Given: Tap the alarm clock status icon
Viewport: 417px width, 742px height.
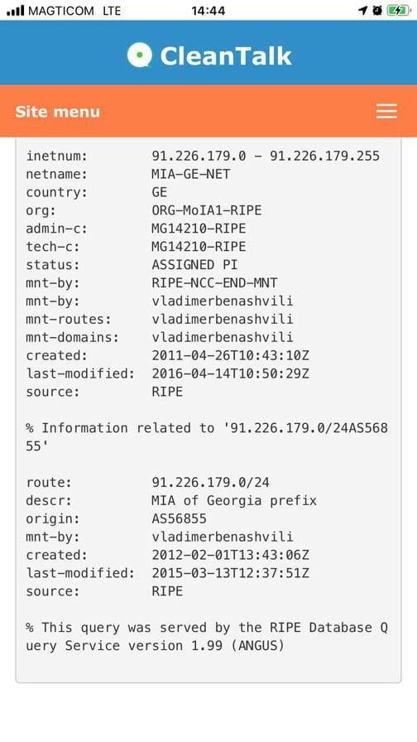Looking at the screenshot, I should tap(377, 11).
